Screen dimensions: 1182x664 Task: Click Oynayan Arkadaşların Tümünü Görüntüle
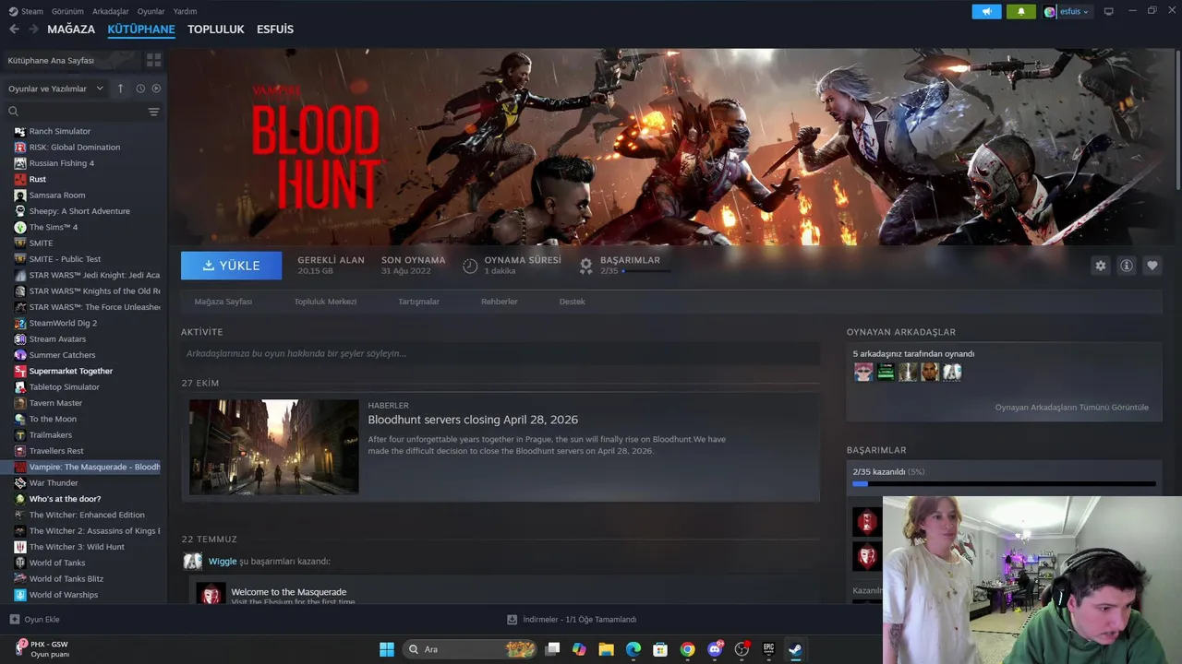[1071, 408]
